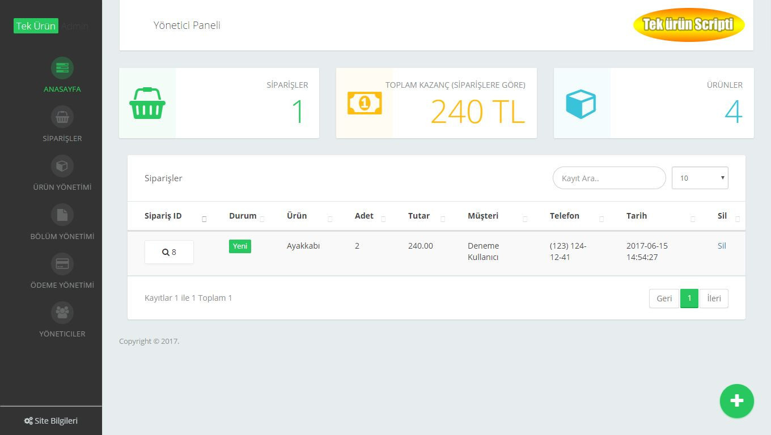The width and height of the screenshot is (771, 435).
Task: Expand the records-per-page dropdown showing 10
Action: pyautogui.click(x=700, y=178)
